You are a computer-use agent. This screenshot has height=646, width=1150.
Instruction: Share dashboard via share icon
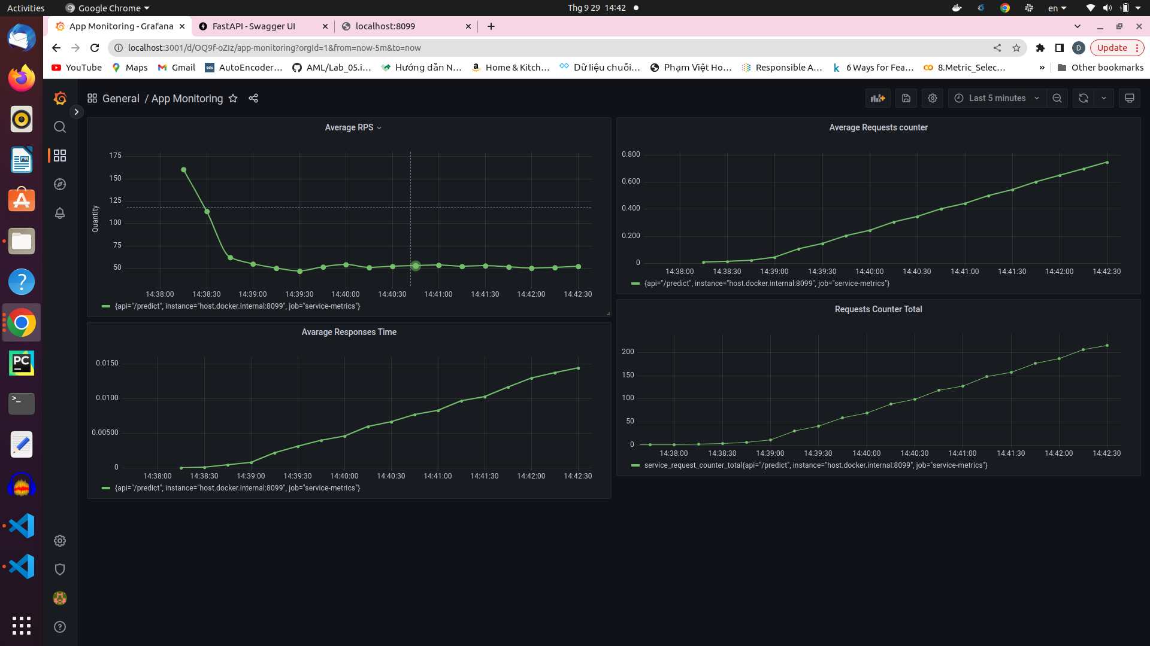(x=253, y=98)
